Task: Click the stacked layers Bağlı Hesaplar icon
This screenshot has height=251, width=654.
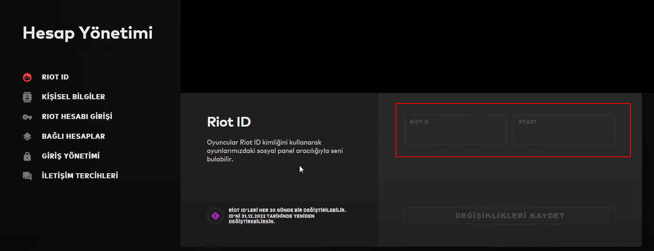Action: (27, 136)
